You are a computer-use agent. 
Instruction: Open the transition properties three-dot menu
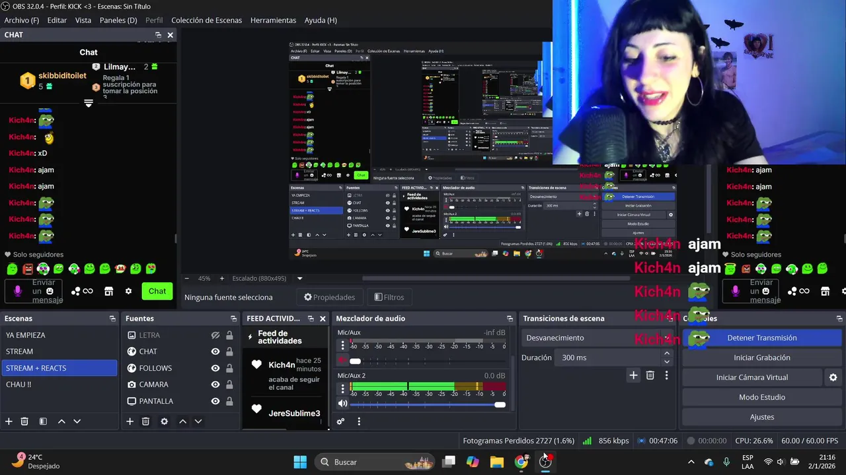click(666, 375)
